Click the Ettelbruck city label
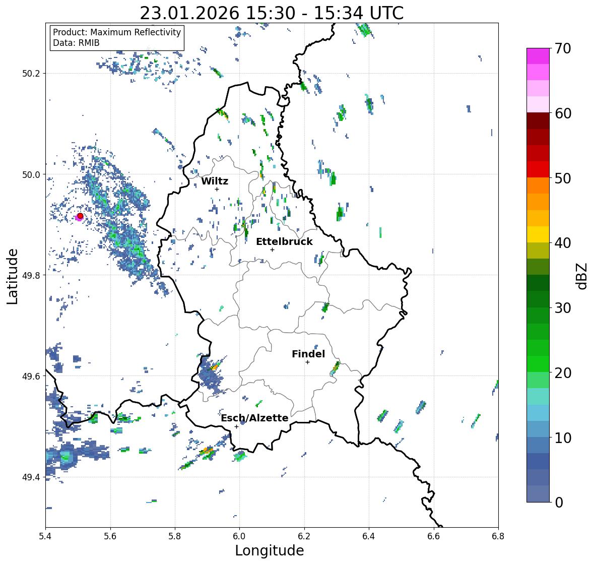 click(x=284, y=241)
